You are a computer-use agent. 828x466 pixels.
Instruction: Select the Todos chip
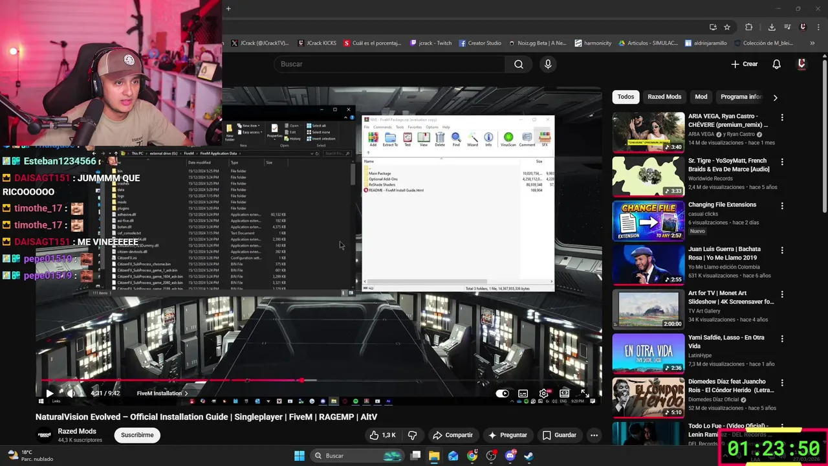click(x=626, y=96)
